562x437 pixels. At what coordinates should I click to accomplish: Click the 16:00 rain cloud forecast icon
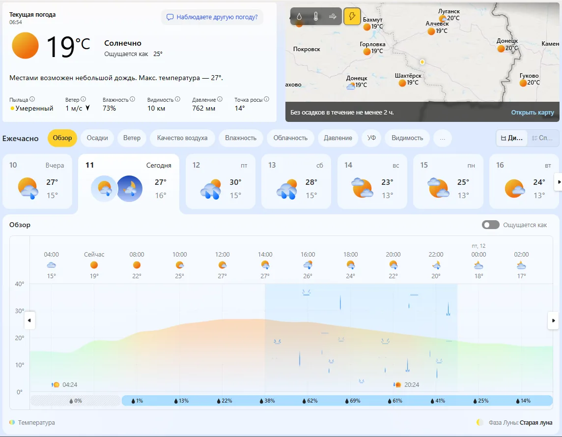(308, 265)
